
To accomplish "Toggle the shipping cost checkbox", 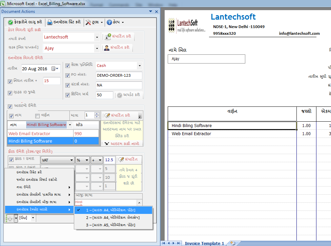I will (x=67, y=95).
